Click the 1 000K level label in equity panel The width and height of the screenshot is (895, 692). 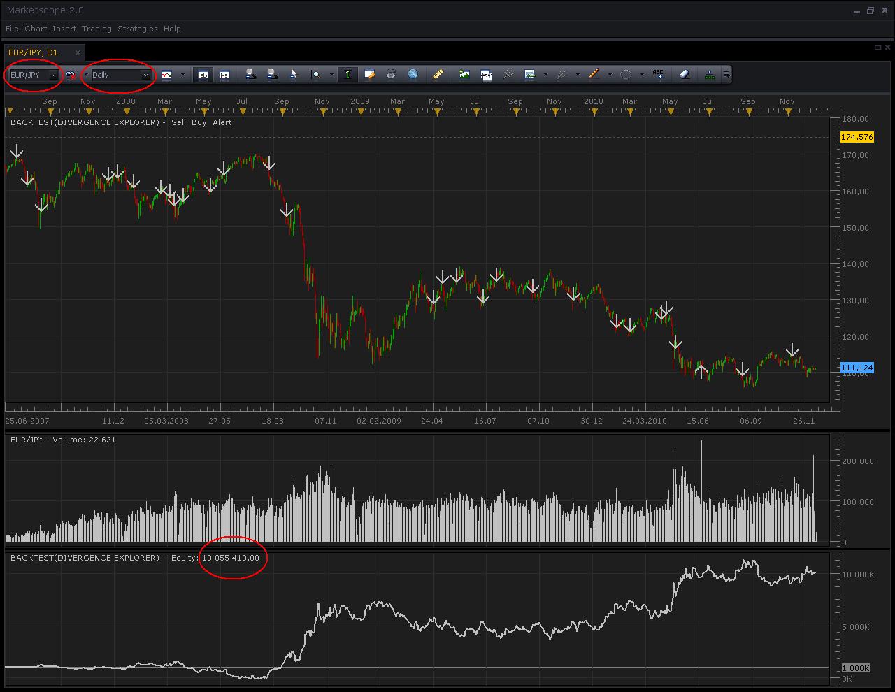point(856,668)
